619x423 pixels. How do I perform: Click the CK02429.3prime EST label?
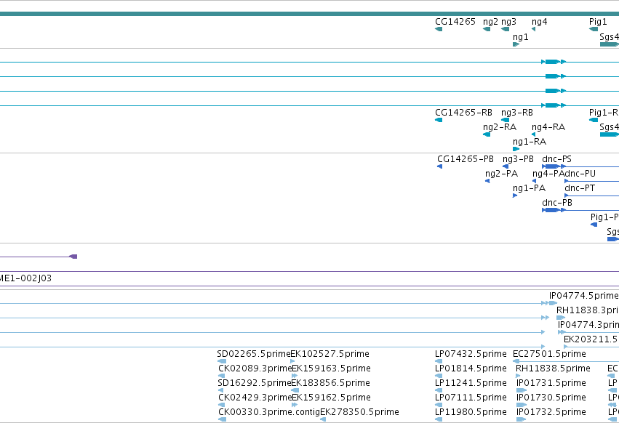click(255, 398)
